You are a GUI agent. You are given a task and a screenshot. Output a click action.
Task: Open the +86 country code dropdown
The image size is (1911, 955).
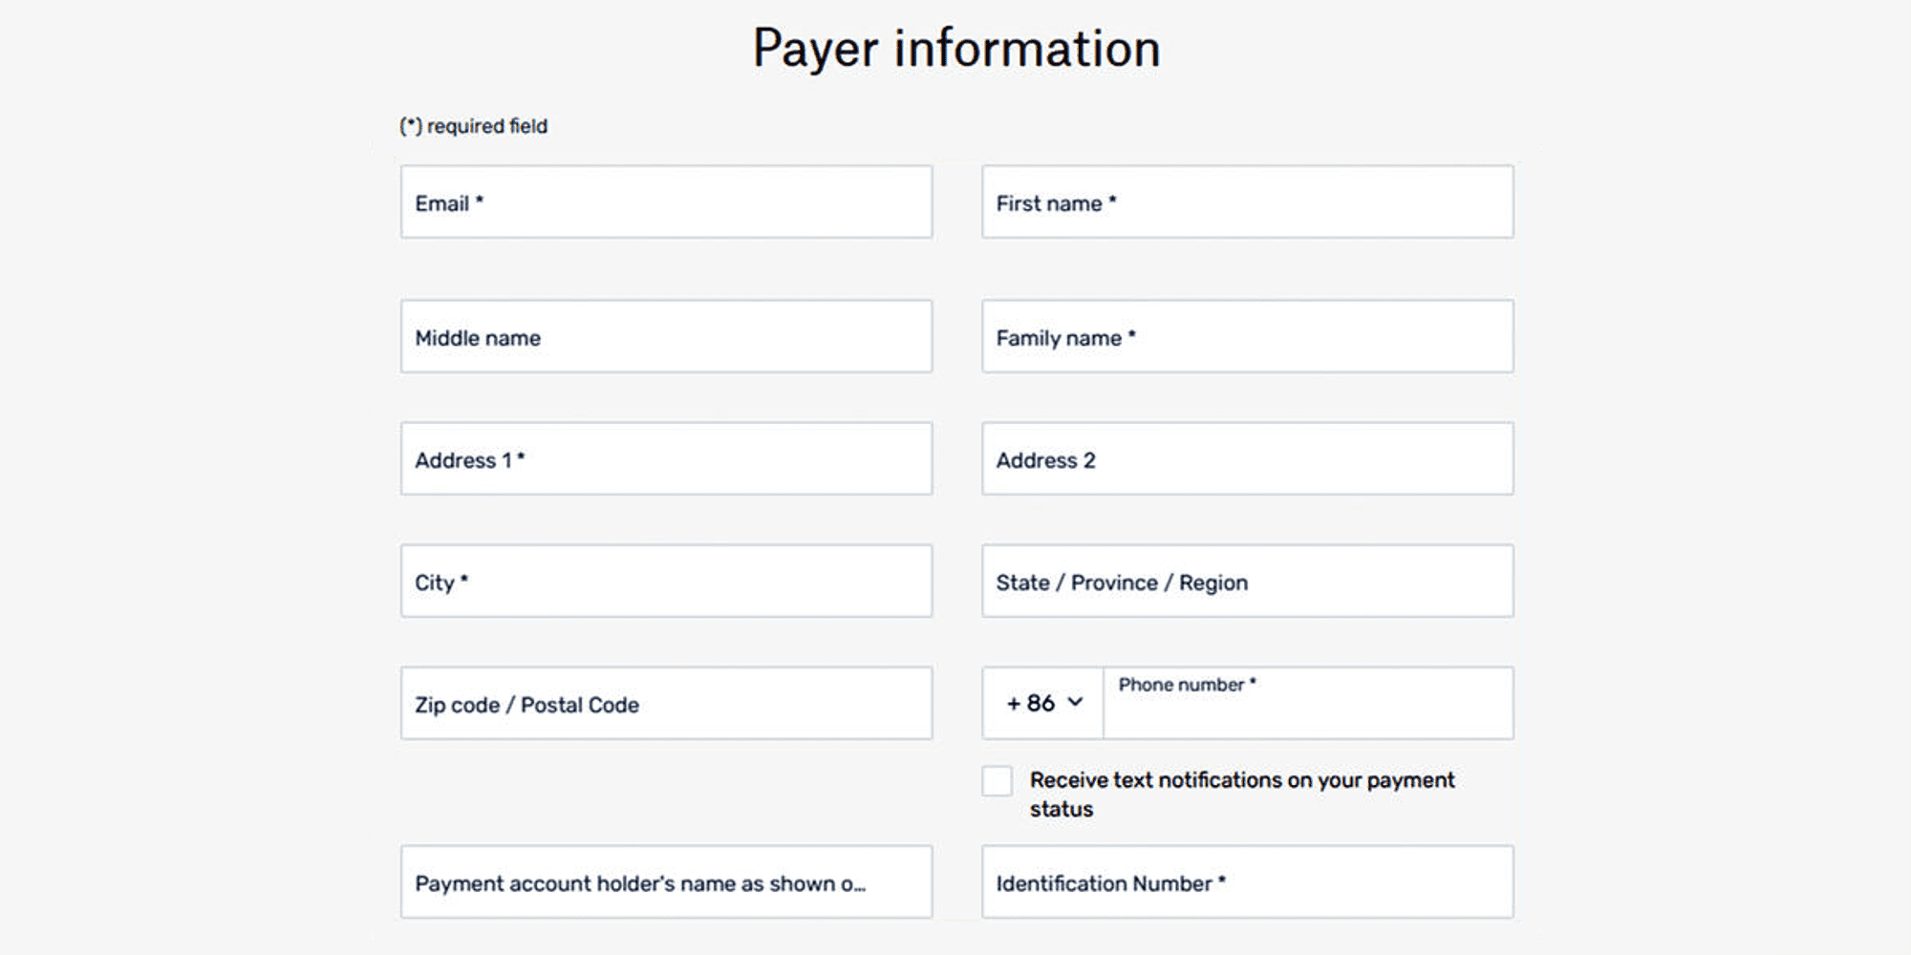click(x=1042, y=703)
